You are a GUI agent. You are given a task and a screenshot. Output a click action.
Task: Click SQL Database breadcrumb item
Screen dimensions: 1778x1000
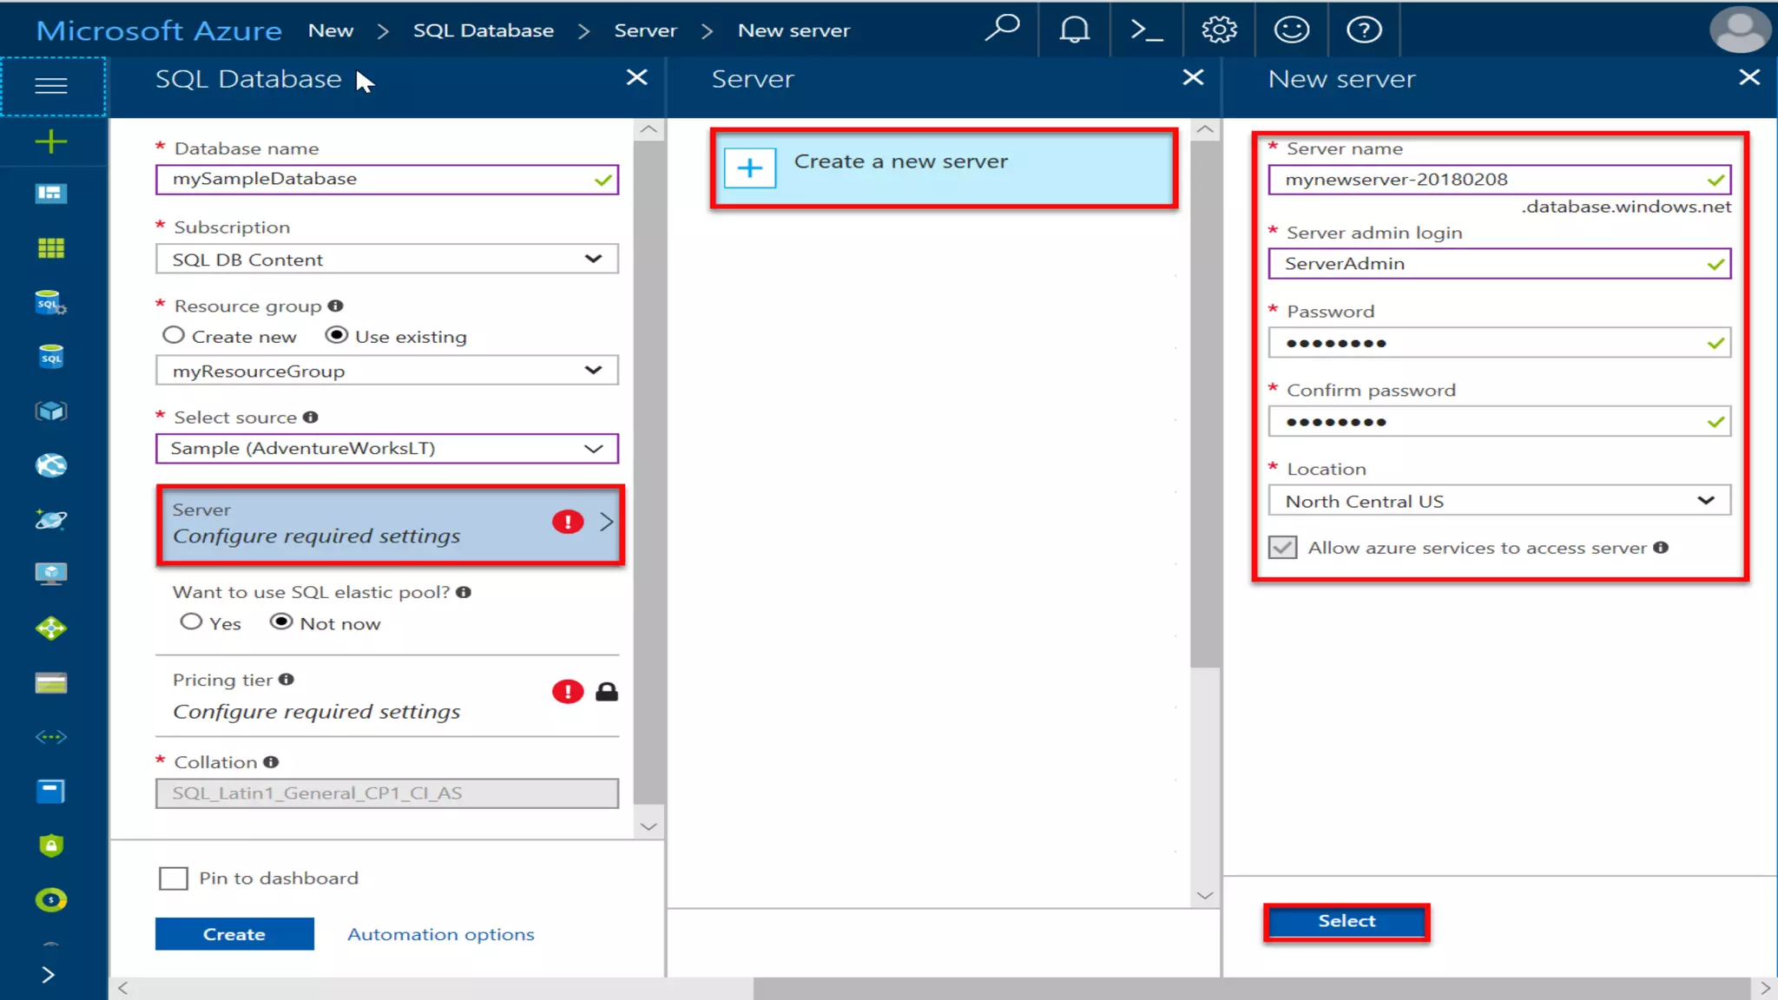484,30
